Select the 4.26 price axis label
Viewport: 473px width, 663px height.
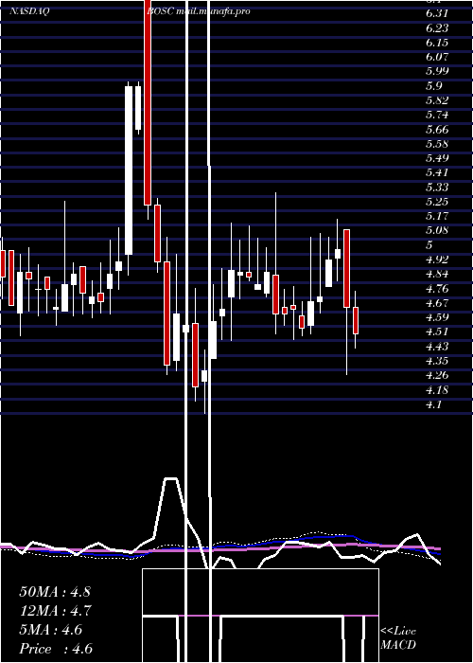coord(437,375)
